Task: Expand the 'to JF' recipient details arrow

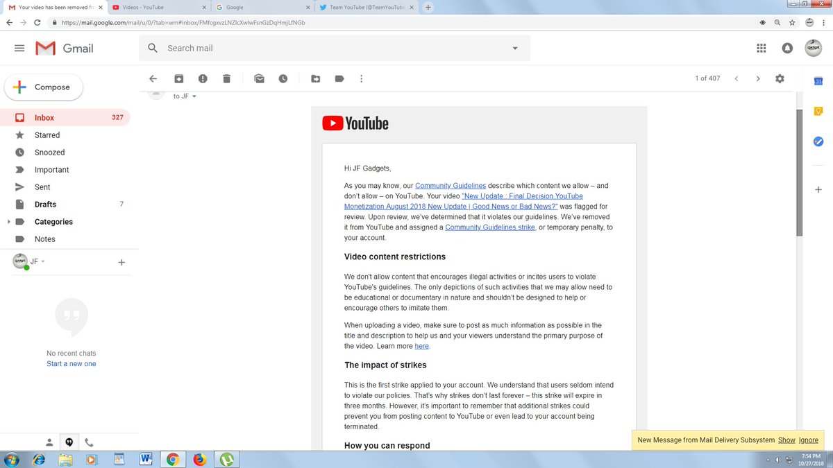Action: click(194, 96)
